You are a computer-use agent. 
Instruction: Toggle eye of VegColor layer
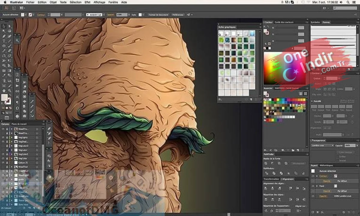3,158
